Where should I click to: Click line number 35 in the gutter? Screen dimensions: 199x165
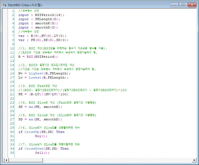click(x=12, y=153)
